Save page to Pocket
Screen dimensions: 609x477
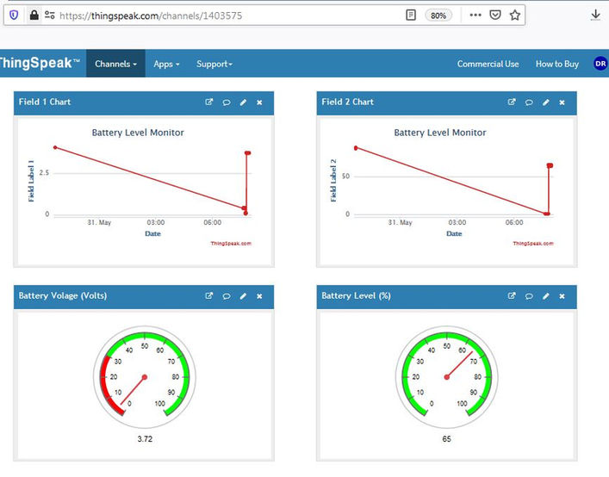[x=494, y=15]
